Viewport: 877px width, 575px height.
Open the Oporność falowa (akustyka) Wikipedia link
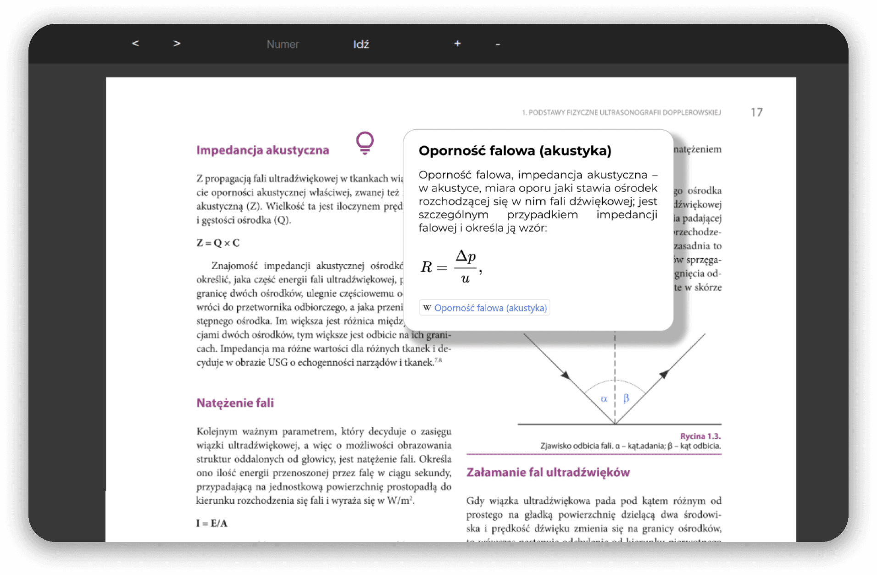click(484, 308)
